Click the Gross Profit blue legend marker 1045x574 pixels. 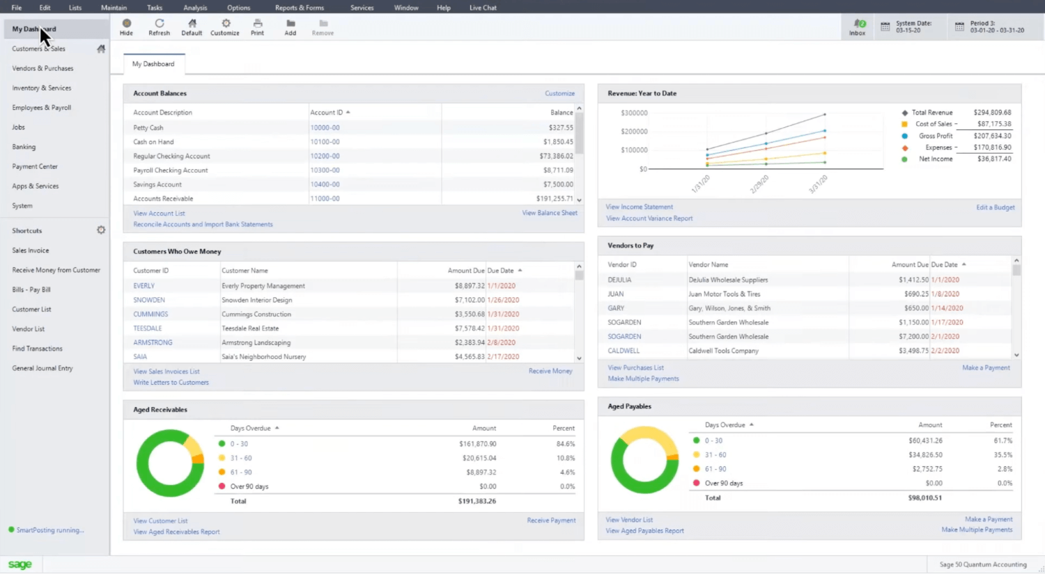(904, 136)
